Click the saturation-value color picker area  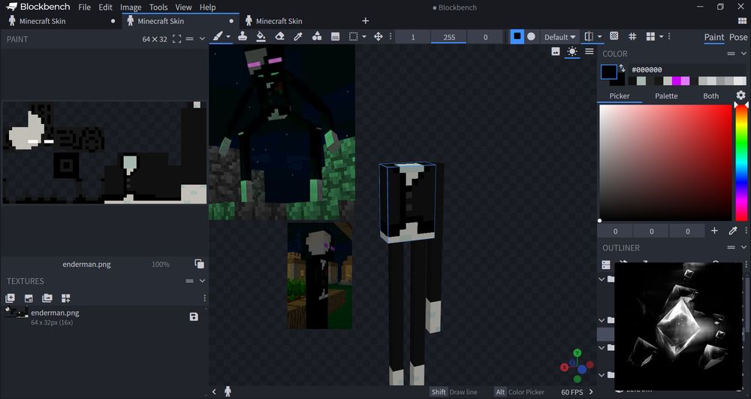[x=665, y=163]
